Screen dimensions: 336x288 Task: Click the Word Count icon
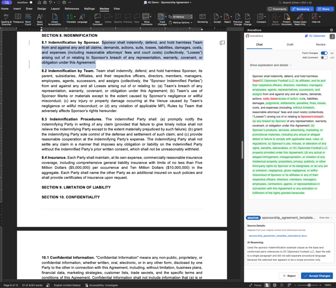(28, 19)
